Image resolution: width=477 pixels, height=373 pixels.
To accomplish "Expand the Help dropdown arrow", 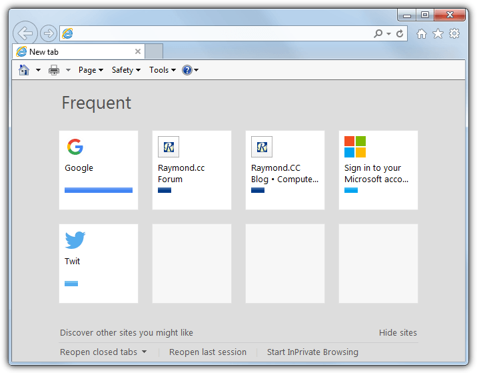I will [x=197, y=70].
